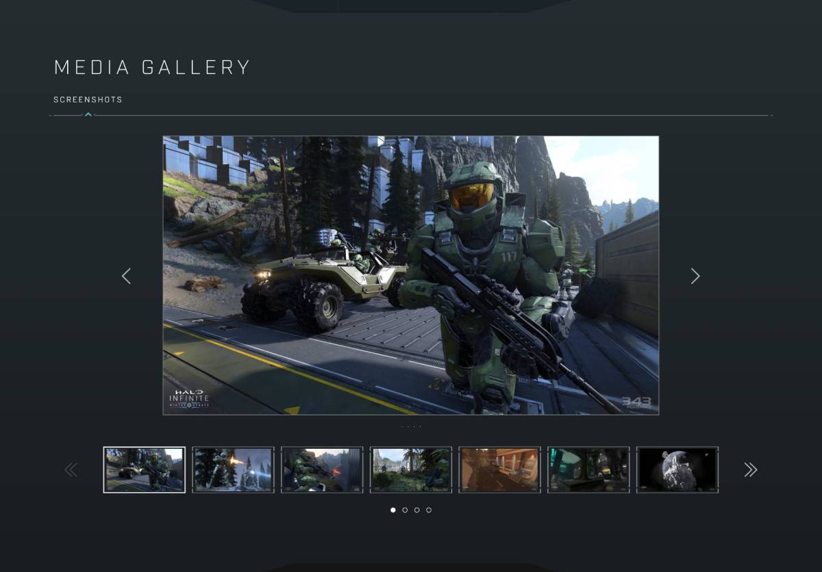Select the Screenshots tab

(x=88, y=100)
